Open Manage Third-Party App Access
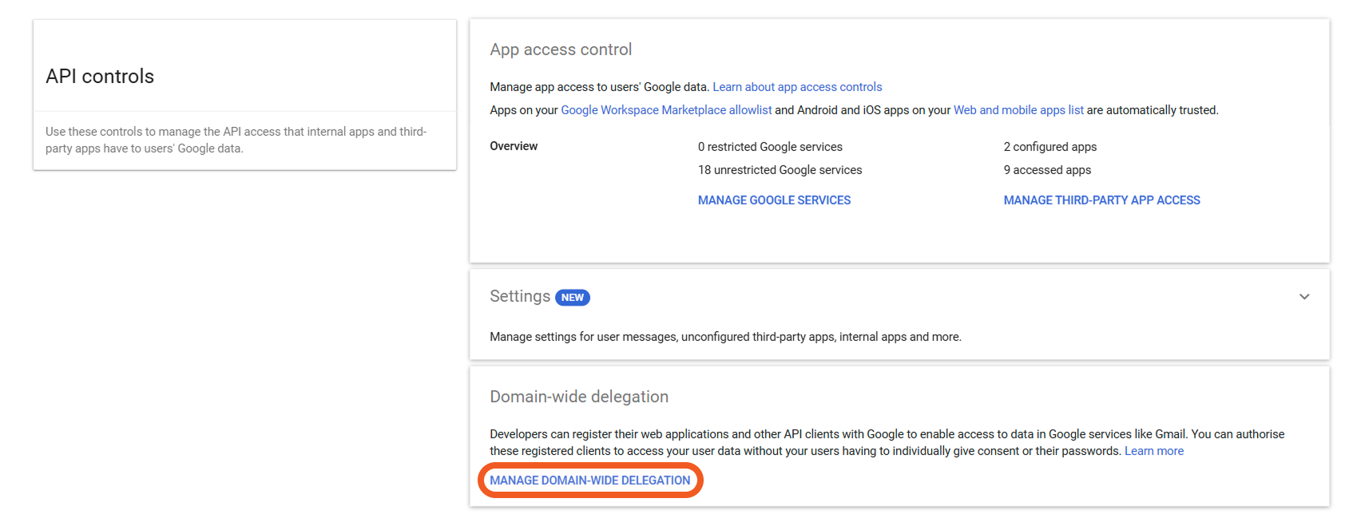Screen dimensions: 1357x526 1101,200
